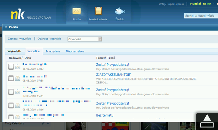Viewport: 218px width, 130px height.
Task: Click envelope icon of 09.06.2010 07:58 message
Action: (17, 78)
